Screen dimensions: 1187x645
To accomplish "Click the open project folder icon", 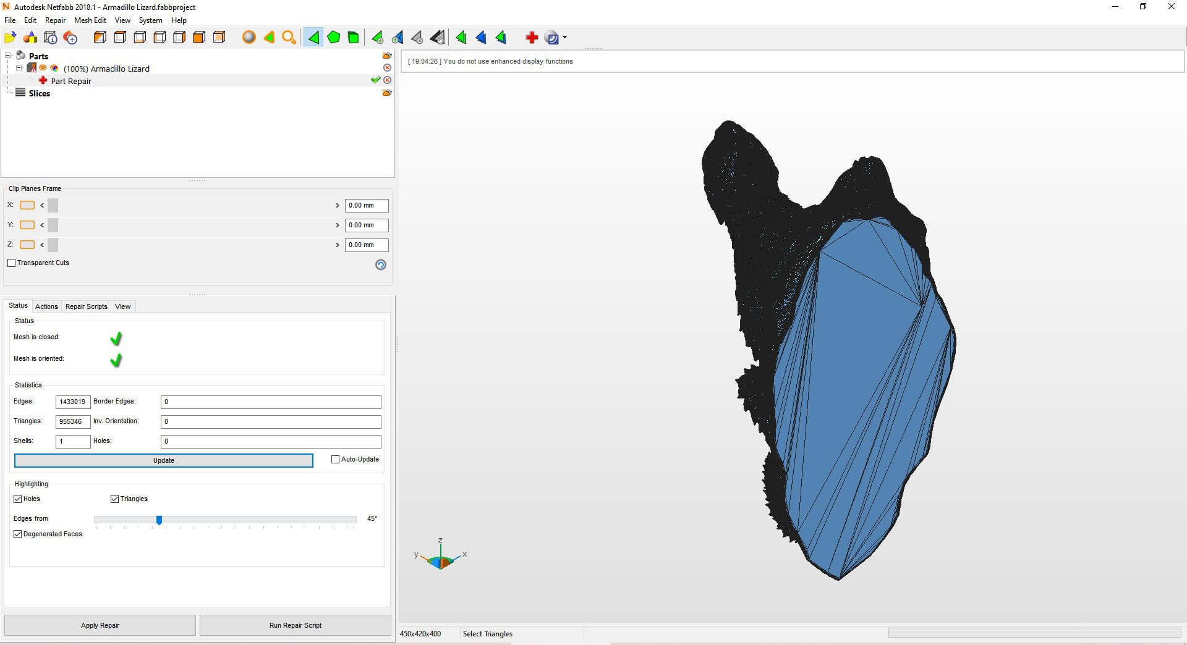I will point(11,38).
